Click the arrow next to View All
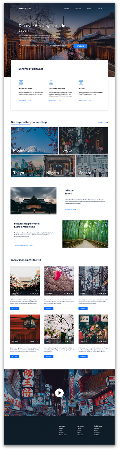Viewport: 120px width, 450px height. click(107, 123)
